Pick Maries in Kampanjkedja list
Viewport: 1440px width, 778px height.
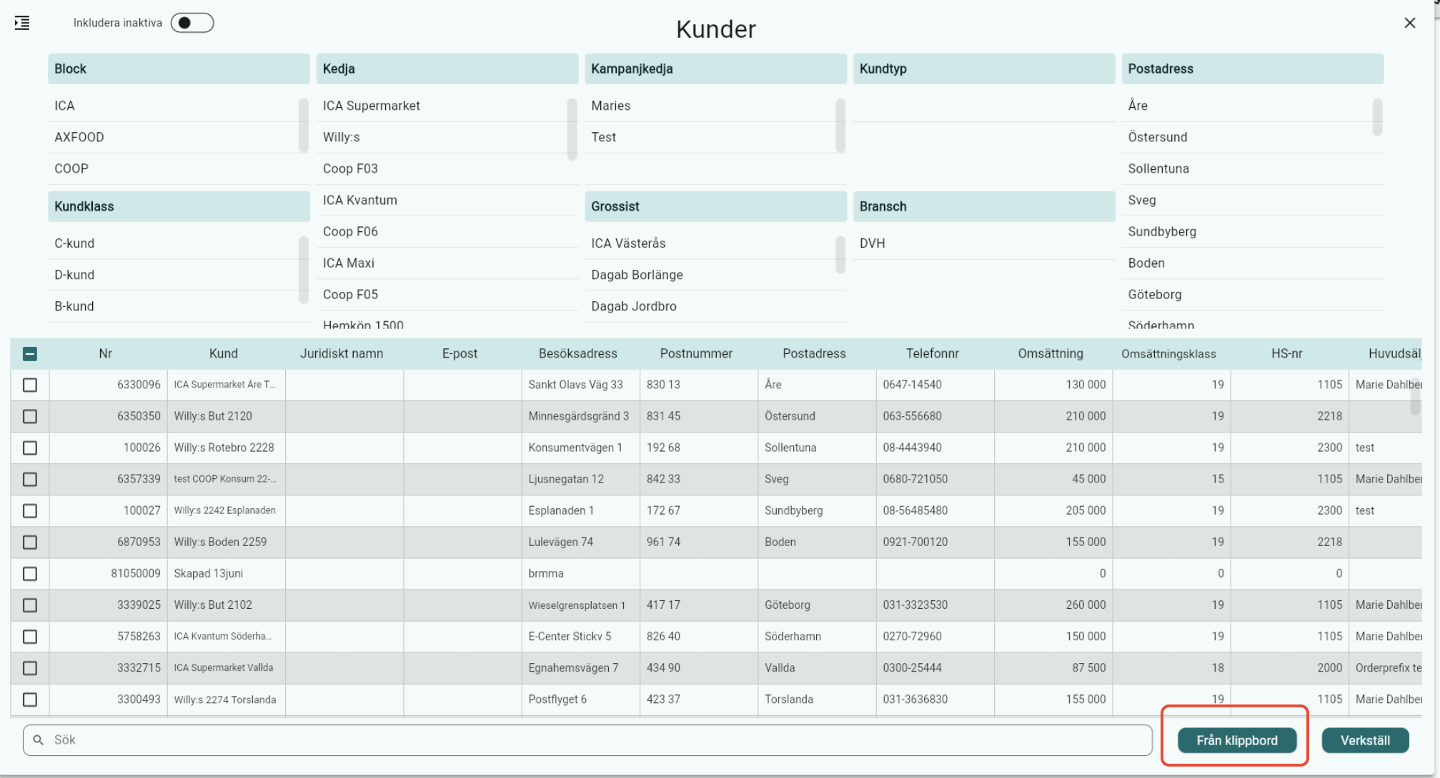611,106
